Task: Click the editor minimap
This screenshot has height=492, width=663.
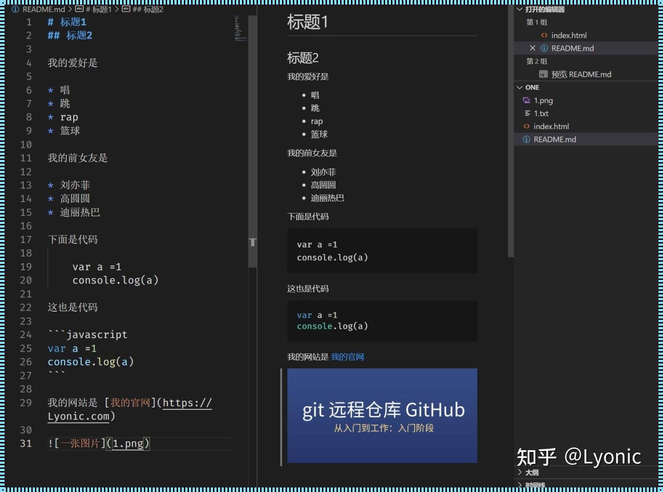Action: click(241, 28)
